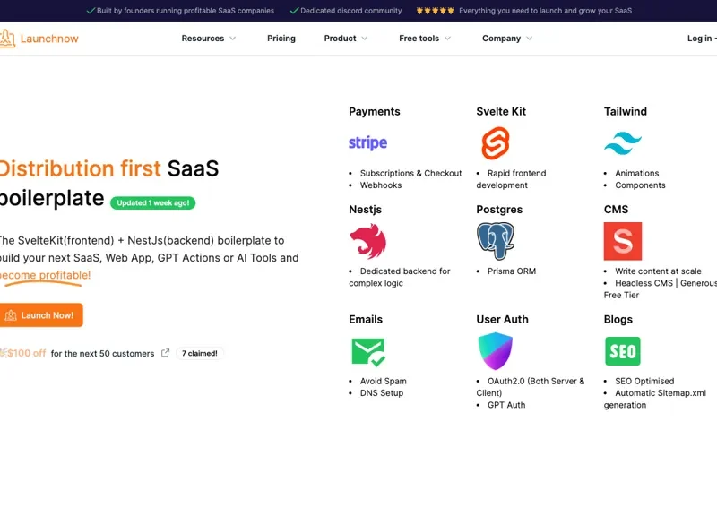This screenshot has width=717, height=516.
Task: Click 'Dedicated discord community' banner text
Action: coord(350,11)
